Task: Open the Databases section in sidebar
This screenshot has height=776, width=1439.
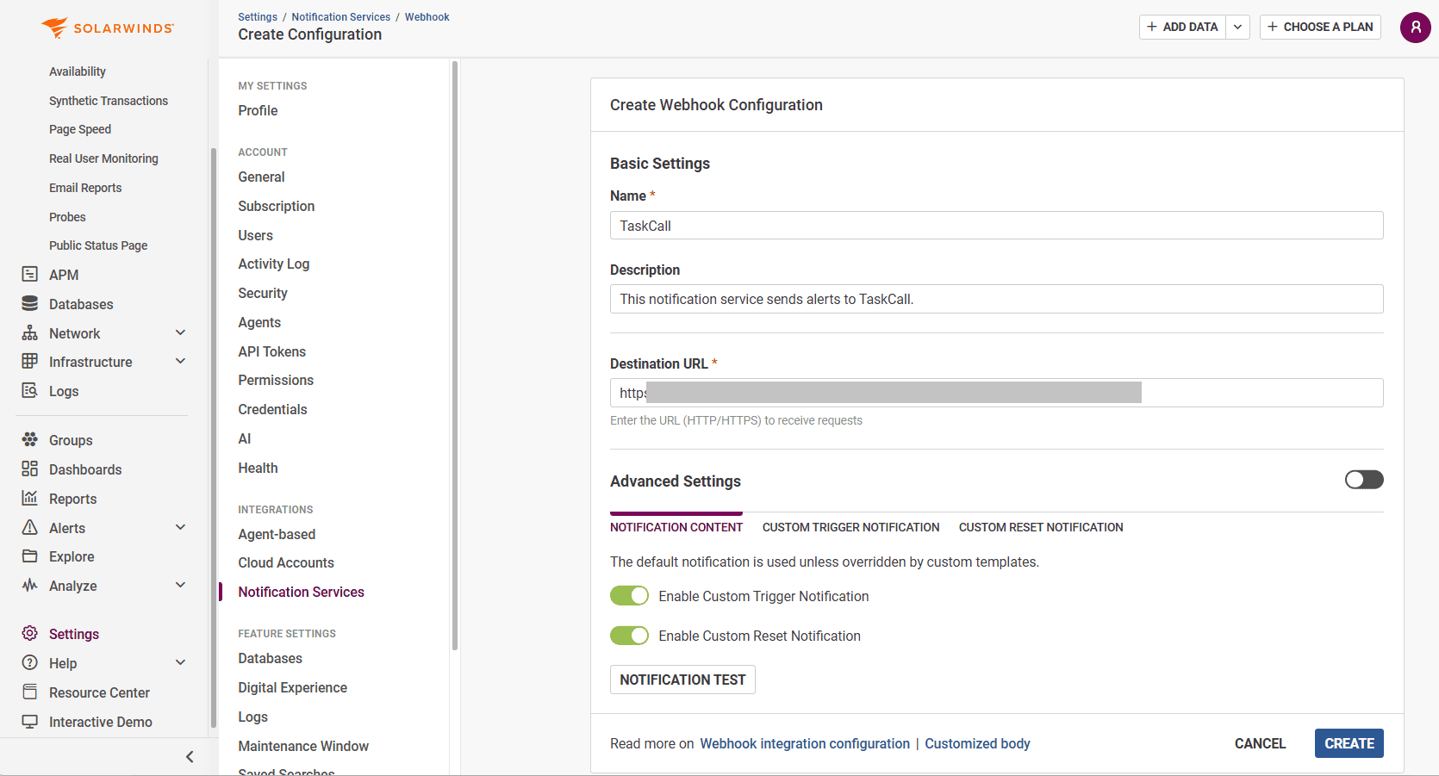Action: click(x=80, y=303)
